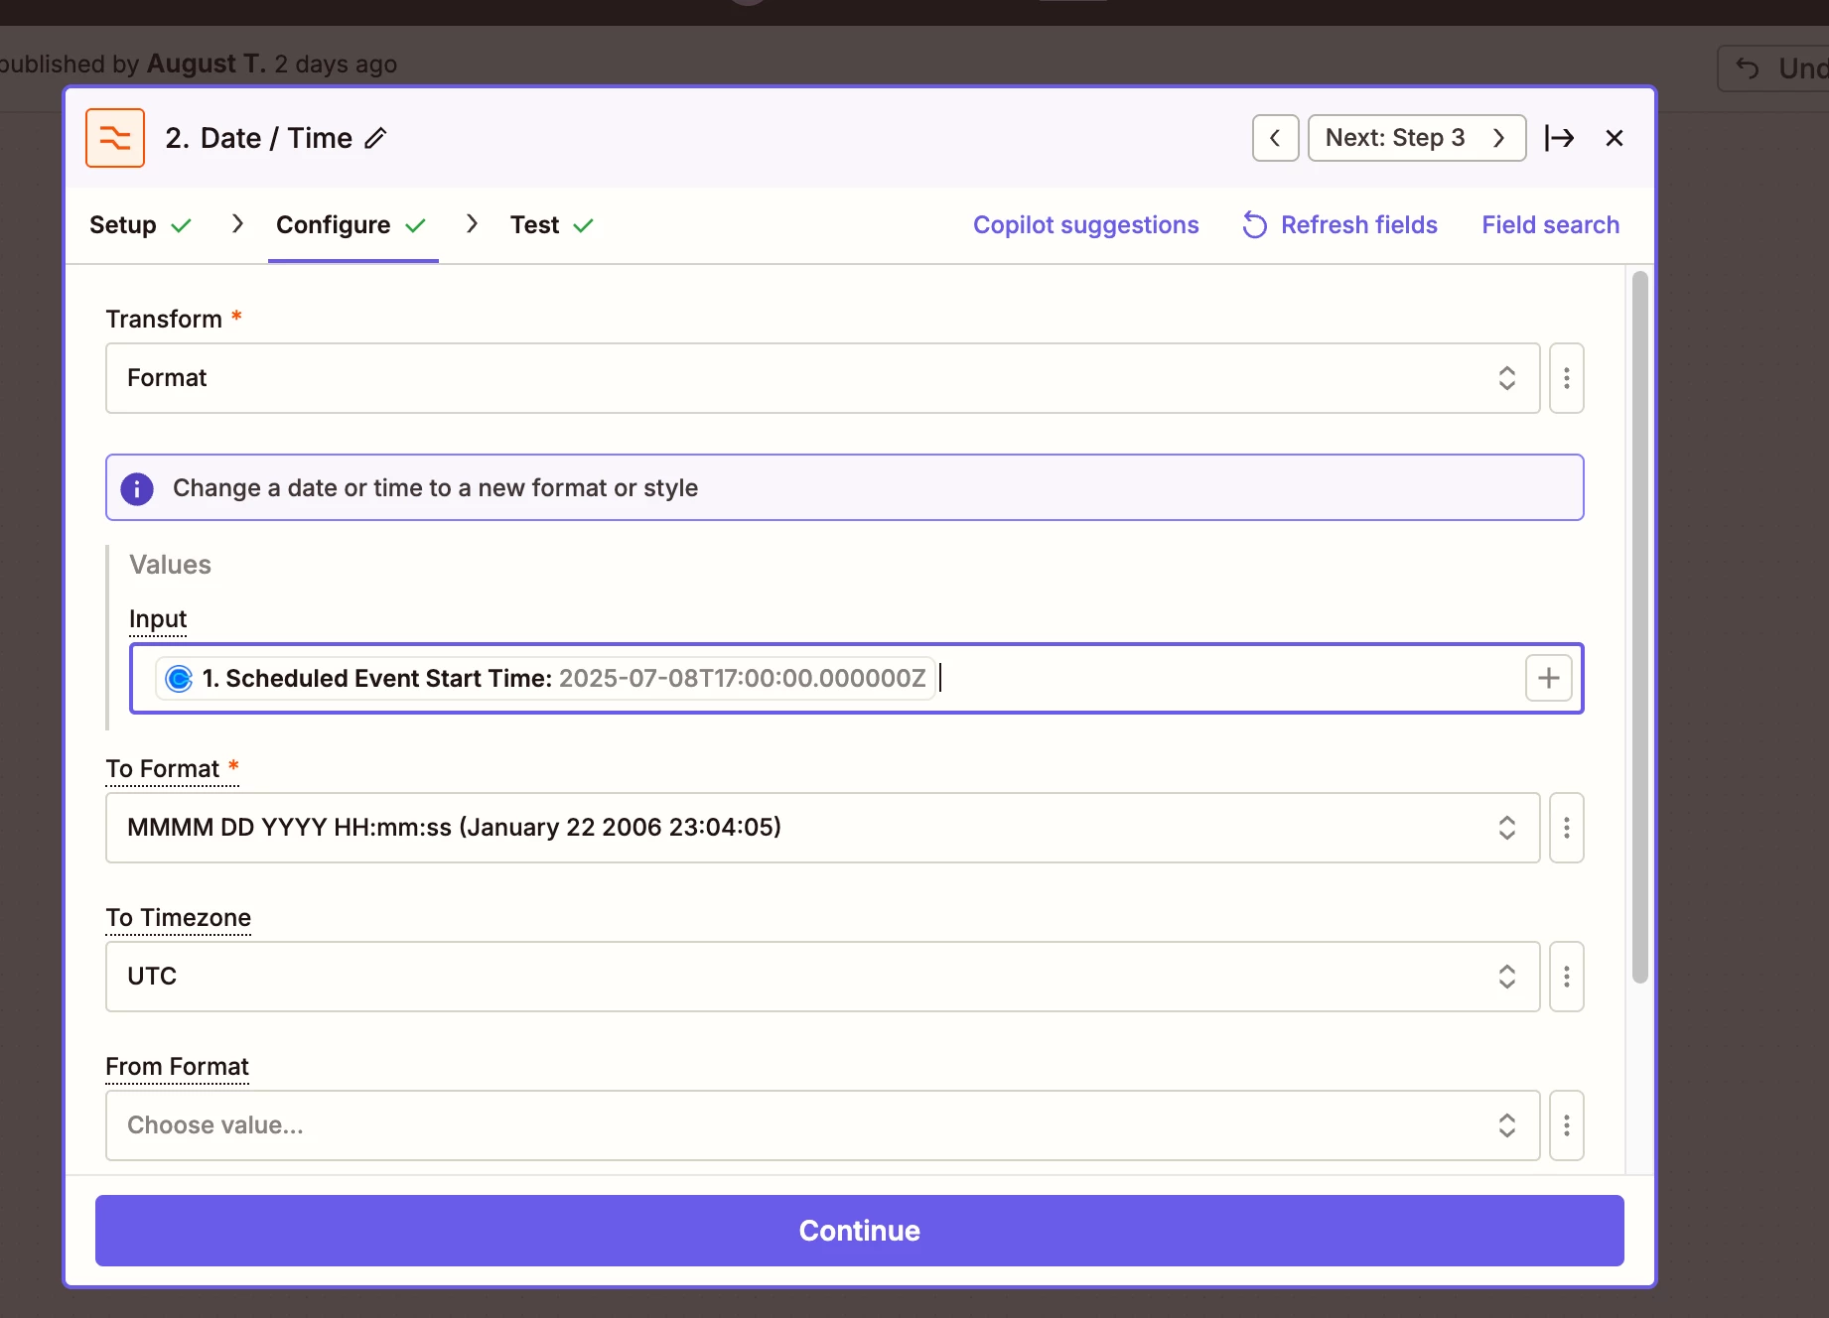The image size is (1829, 1318).
Task: Open Copilot suggestions
Action: (1085, 225)
